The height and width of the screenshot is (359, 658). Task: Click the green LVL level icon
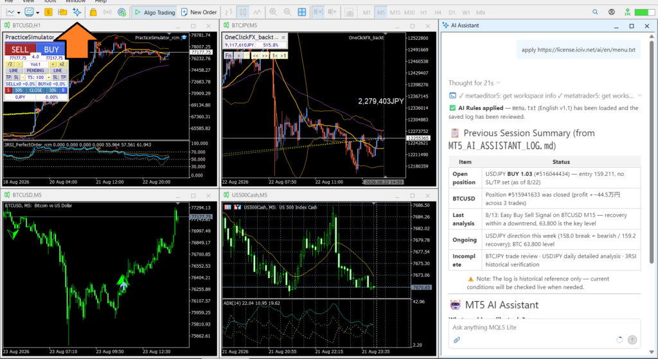[x=627, y=12]
